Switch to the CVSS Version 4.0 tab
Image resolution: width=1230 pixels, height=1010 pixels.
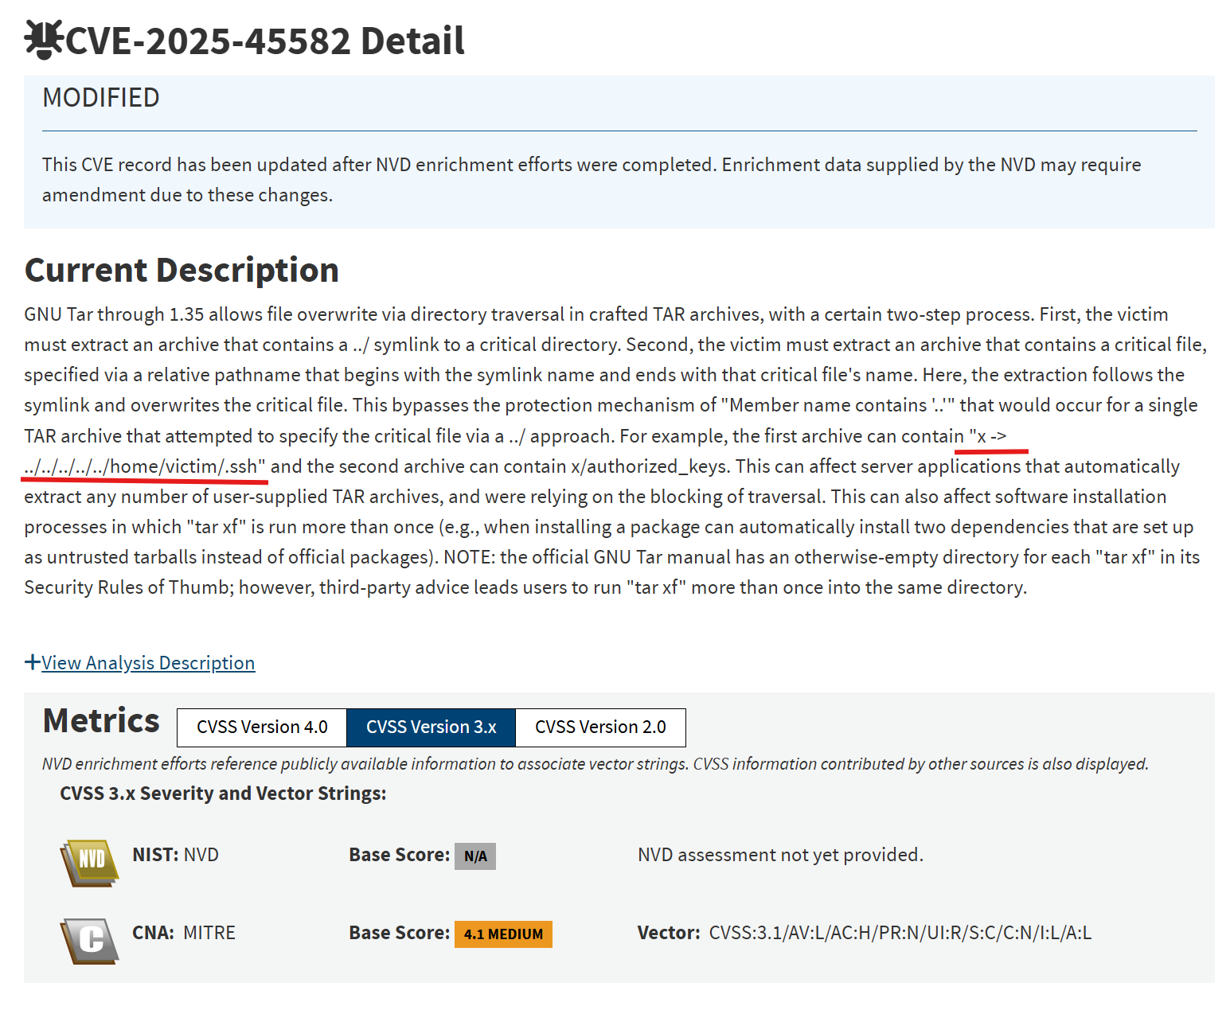coord(262,727)
